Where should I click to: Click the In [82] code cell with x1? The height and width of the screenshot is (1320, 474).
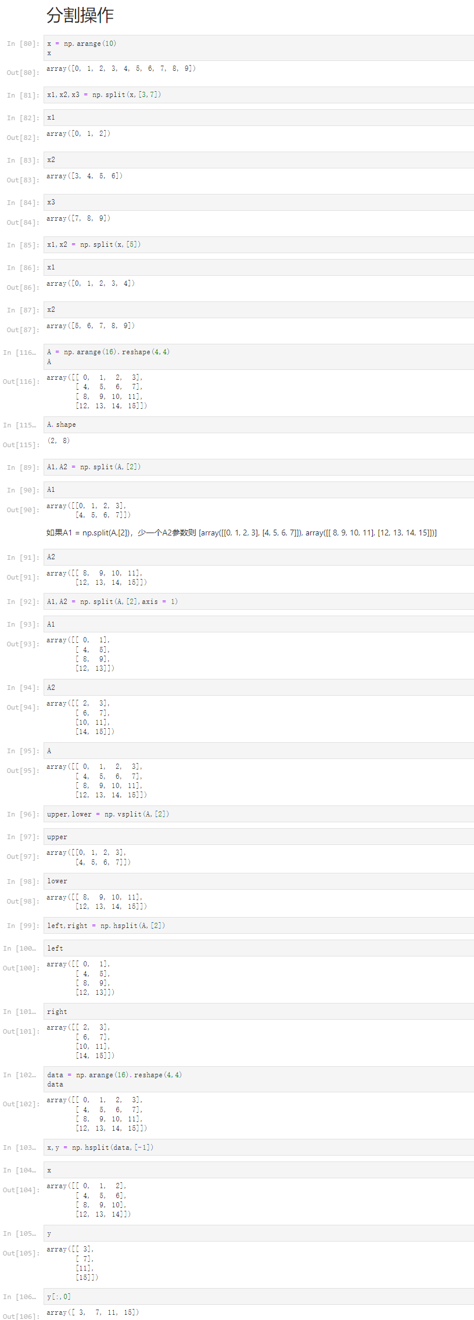[258, 118]
